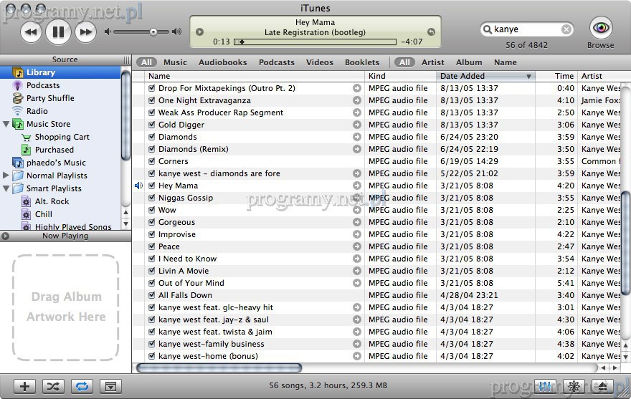This screenshot has height=399, width=631.
Task: Uncheck the Hey Mama song checkbox
Action: click(x=151, y=186)
